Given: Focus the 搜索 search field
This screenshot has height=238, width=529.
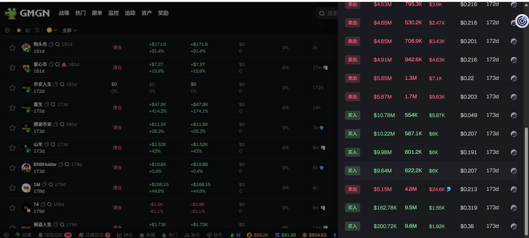Looking at the screenshot, I should [327, 14].
